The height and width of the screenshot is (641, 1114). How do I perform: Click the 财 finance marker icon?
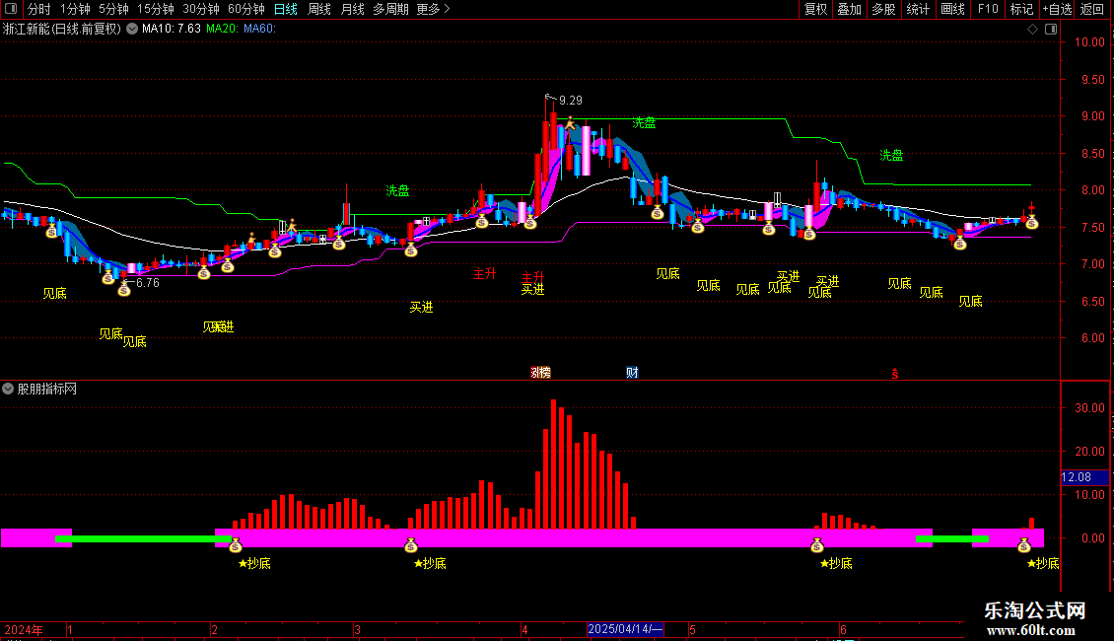coord(632,373)
